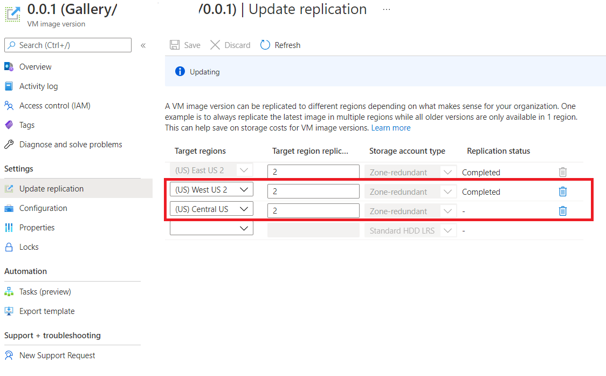Go to Access control (IAM)
606x376 pixels.
pyautogui.click(x=54, y=106)
